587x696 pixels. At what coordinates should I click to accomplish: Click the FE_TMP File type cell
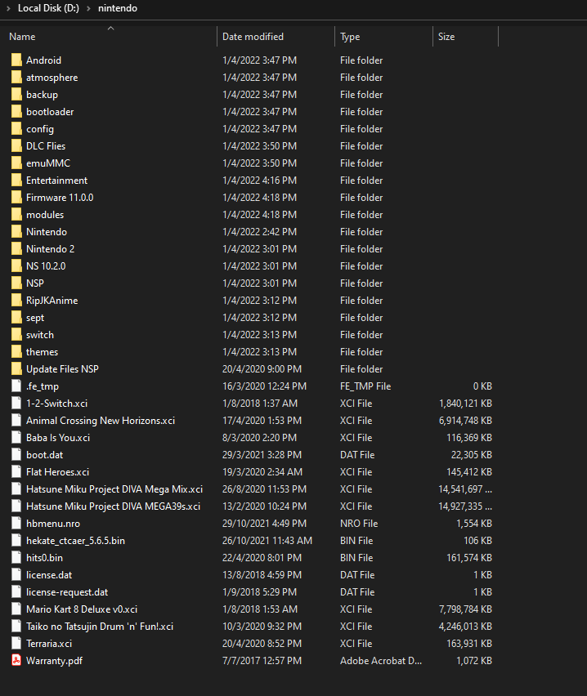[x=365, y=386]
